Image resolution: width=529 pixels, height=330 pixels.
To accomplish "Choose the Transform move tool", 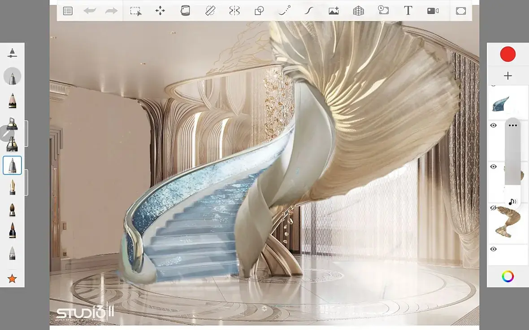I will point(160,11).
